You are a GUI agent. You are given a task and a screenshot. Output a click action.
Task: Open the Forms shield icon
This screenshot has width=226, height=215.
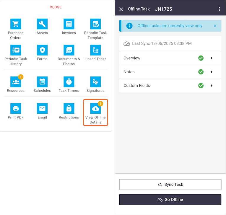(42, 50)
